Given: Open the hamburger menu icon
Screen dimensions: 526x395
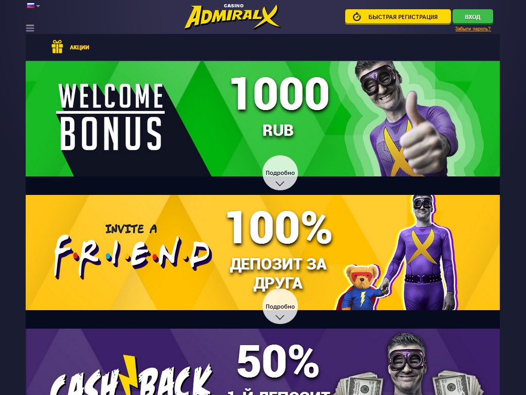Looking at the screenshot, I should click(x=30, y=28).
